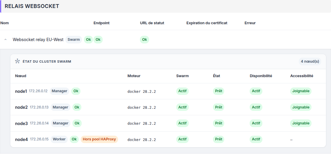Click the second Ok endpoint badge for EU-West relay
Viewport: 331px width, 154px height.
coord(98,40)
